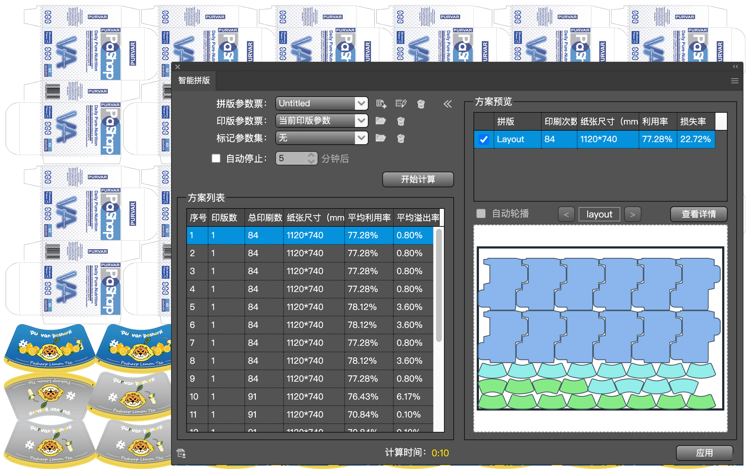Open the 标记参数集 dropdown showing 无
This screenshot has height=469, width=751.
click(322, 138)
